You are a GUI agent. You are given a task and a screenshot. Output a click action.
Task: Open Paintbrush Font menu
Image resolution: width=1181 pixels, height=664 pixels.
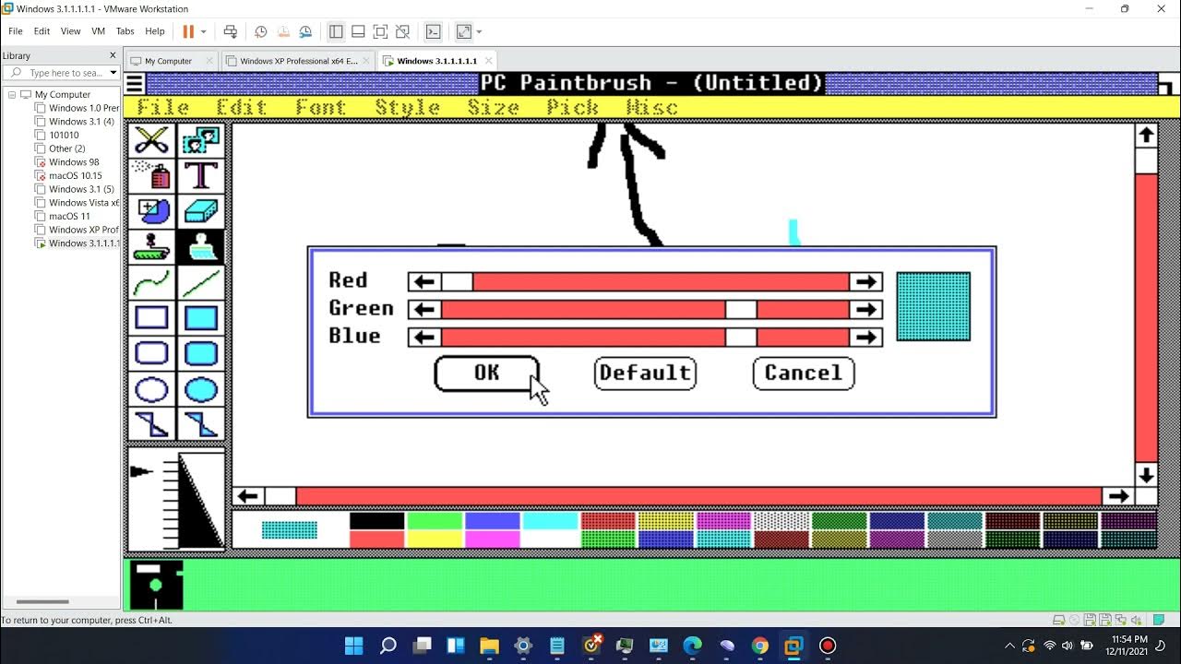click(x=320, y=108)
